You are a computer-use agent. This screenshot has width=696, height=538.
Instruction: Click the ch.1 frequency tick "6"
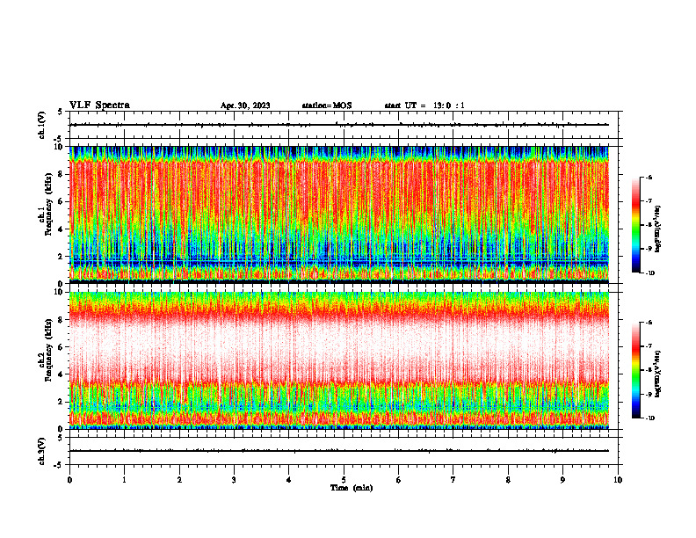click(x=62, y=202)
